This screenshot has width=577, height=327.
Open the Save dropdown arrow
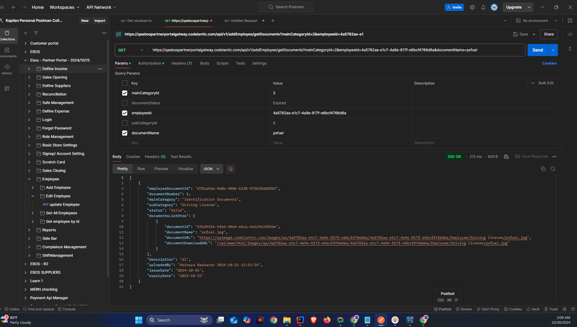(534, 34)
